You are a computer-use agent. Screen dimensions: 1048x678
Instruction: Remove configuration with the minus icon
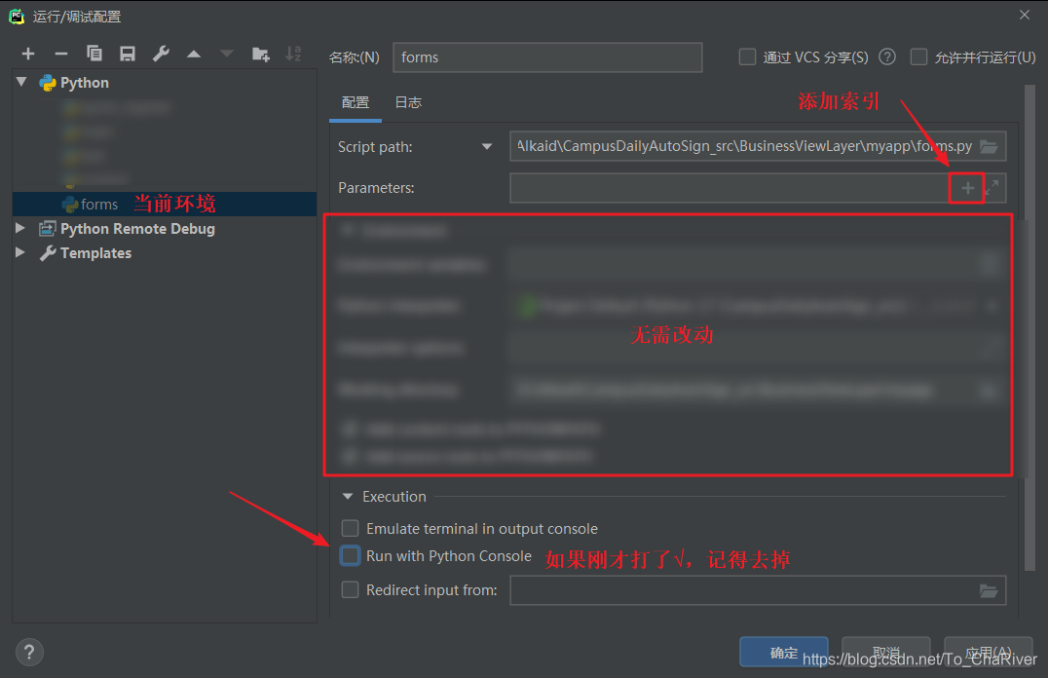click(61, 55)
